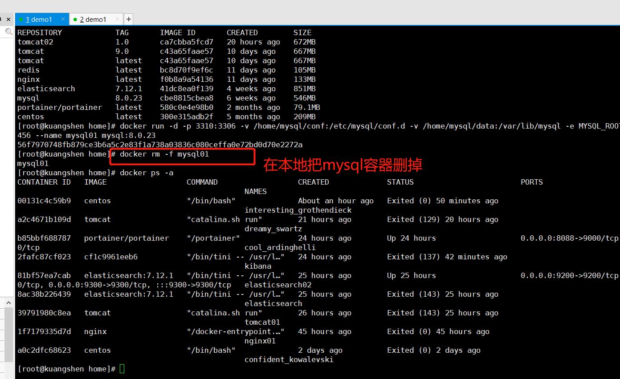Select container ID a0c2dfc68623

coord(44,350)
